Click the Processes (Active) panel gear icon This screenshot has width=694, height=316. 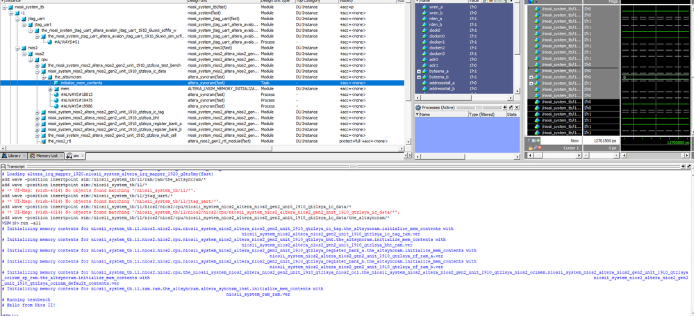tap(419, 108)
